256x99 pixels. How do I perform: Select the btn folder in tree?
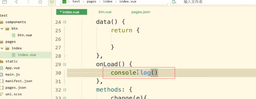tap(15, 29)
